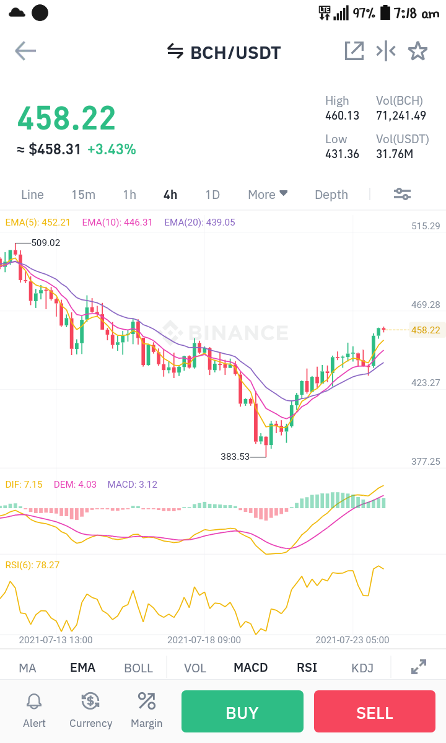Tap the split-view compare icon
Viewport: 446px width, 743px height.
(386, 51)
